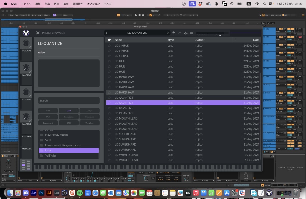This screenshot has height=199, width=306.
Task: Favorite the first LD SIMPLE preset
Action: 109,45
